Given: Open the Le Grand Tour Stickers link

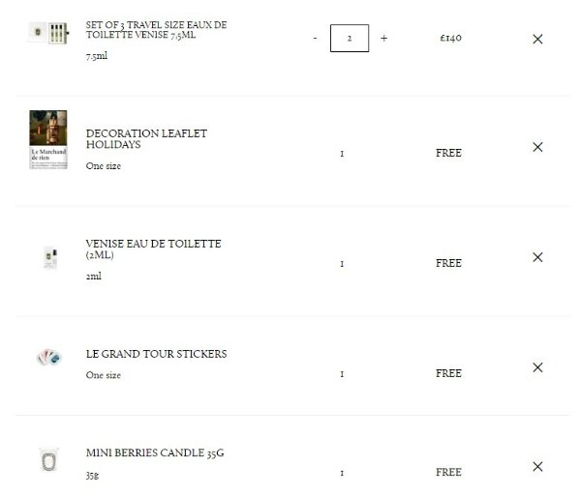Looking at the screenshot, I should point(156,354).
